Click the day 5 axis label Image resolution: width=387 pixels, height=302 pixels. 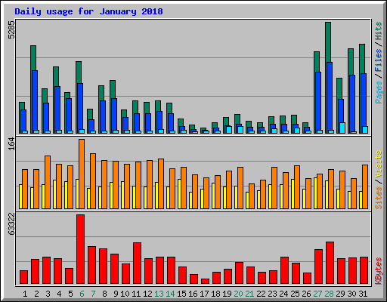(x=70, y=294)
